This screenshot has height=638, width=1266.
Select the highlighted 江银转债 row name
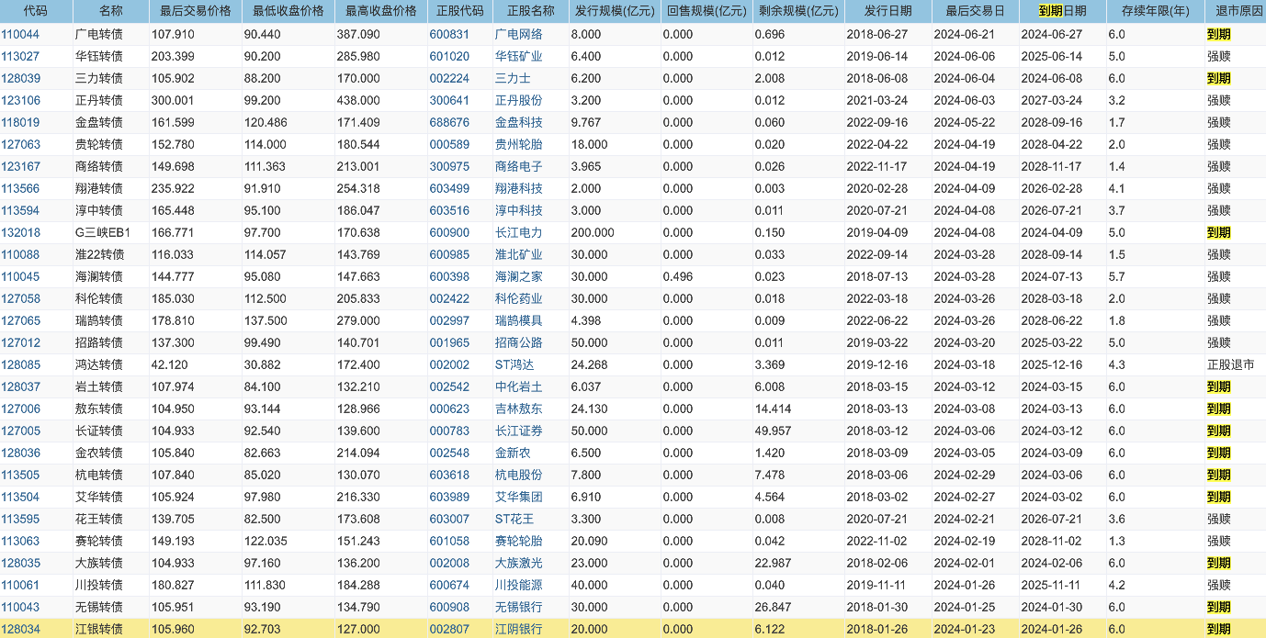(98, 629)
